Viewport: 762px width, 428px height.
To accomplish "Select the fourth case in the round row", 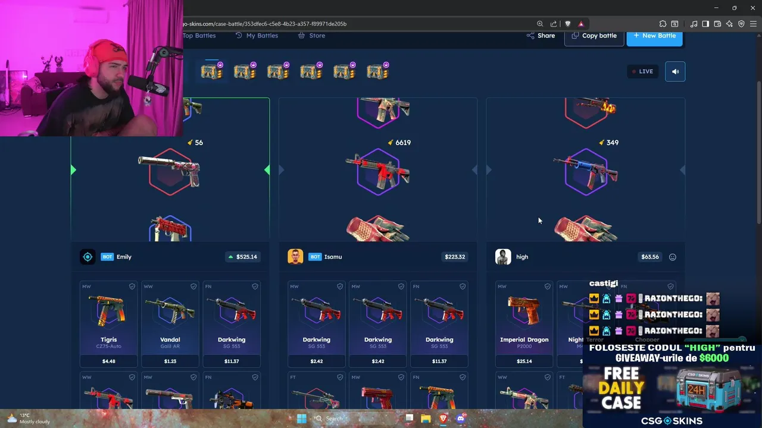I will click(311, 71).
